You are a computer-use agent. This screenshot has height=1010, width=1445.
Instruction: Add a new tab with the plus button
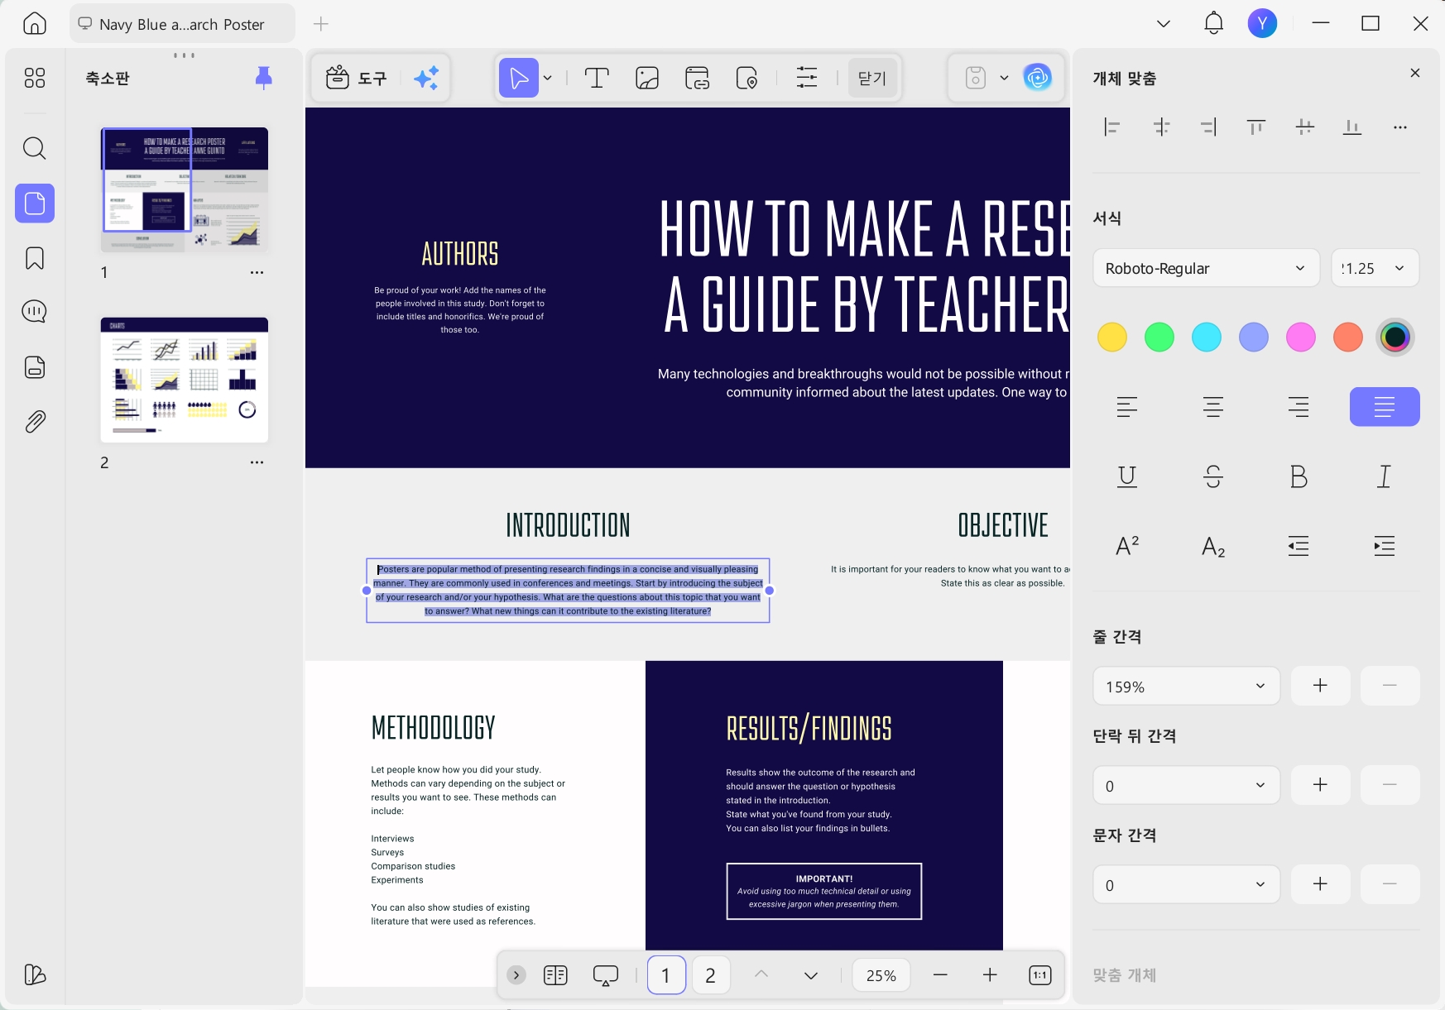pyautogui.click(x=321, y=24)
